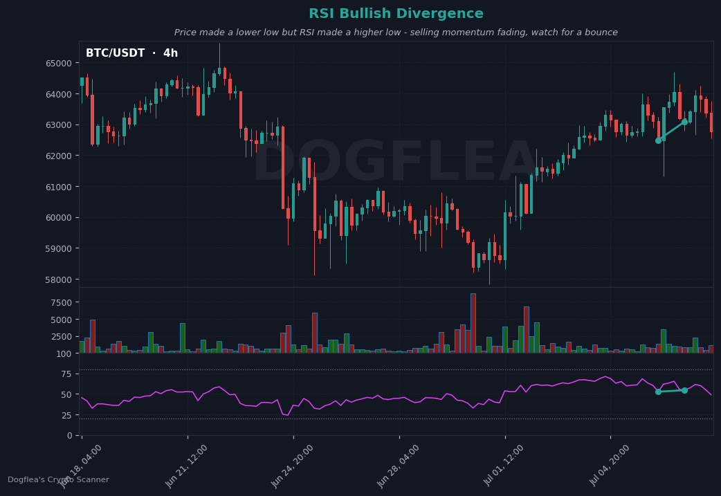
Task: Click the 100 volume axis label
Action: coord(64,354)
